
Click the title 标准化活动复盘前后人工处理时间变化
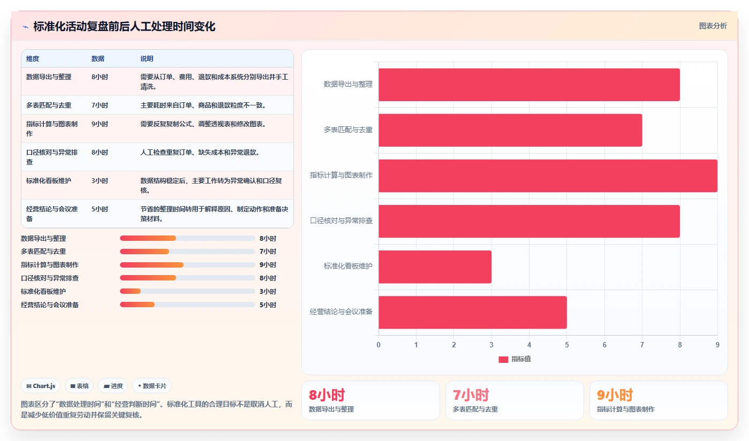pos(124,27)
